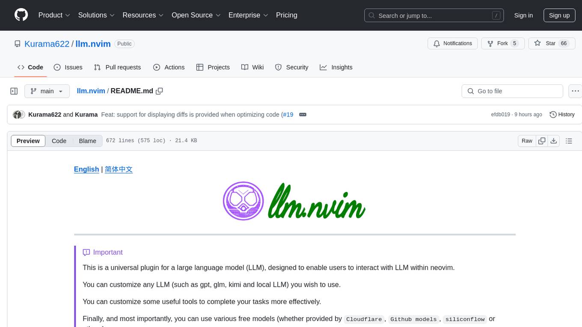Open llm.nvim breadcrumb link
Viewport: 582px width, 327px height.
[91, 91]
